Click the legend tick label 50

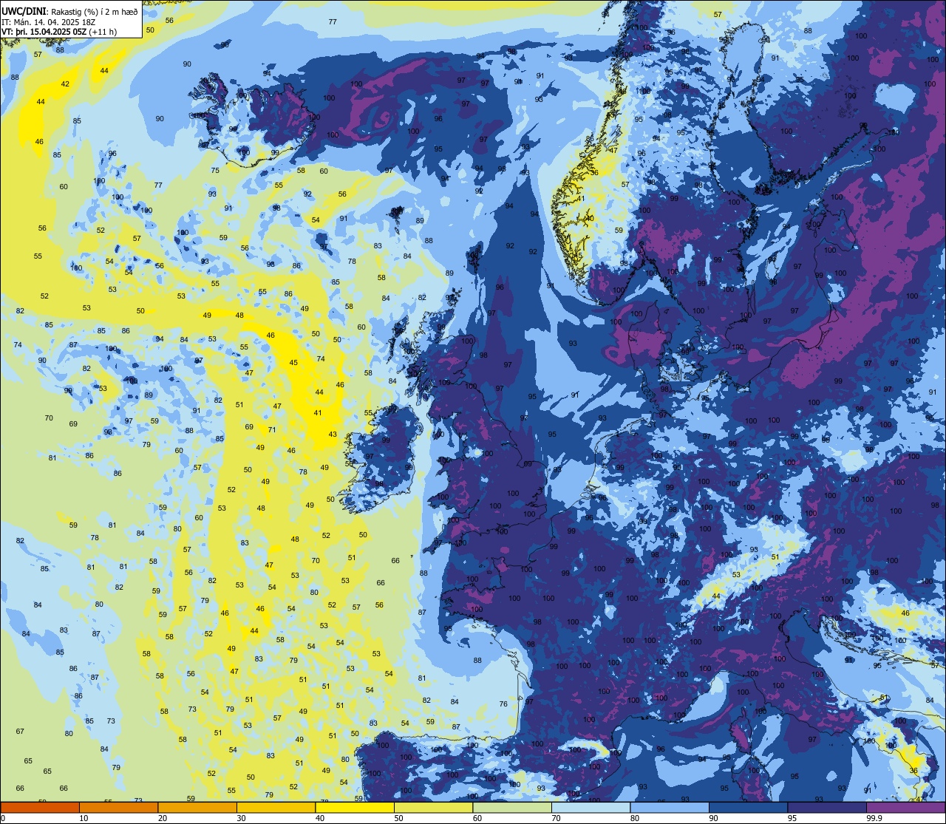[398, 818]
